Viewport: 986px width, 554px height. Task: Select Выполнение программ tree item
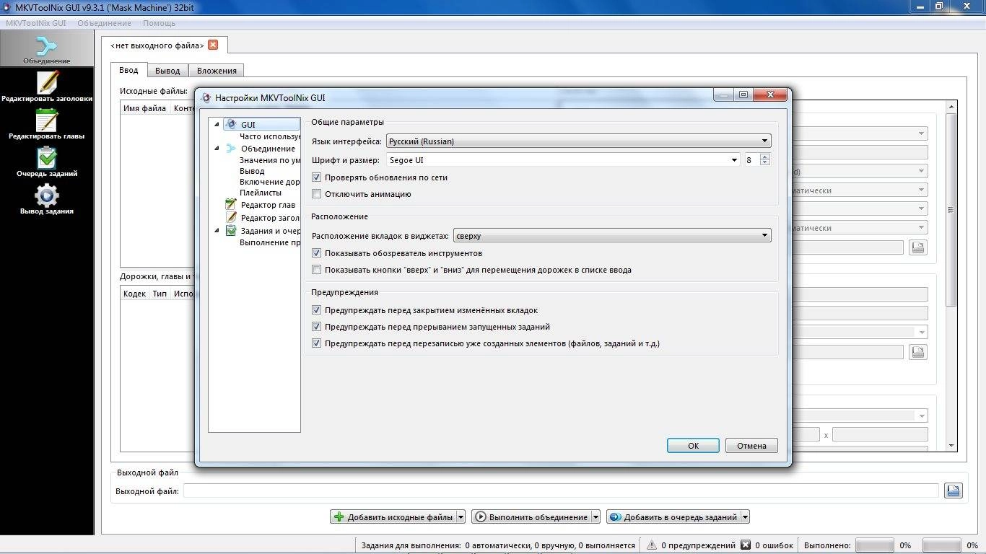pos(270,242)
